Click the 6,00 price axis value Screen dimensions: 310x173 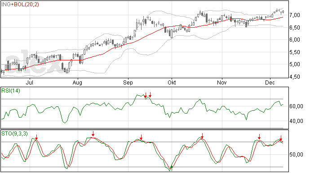(x=295, y=40)
